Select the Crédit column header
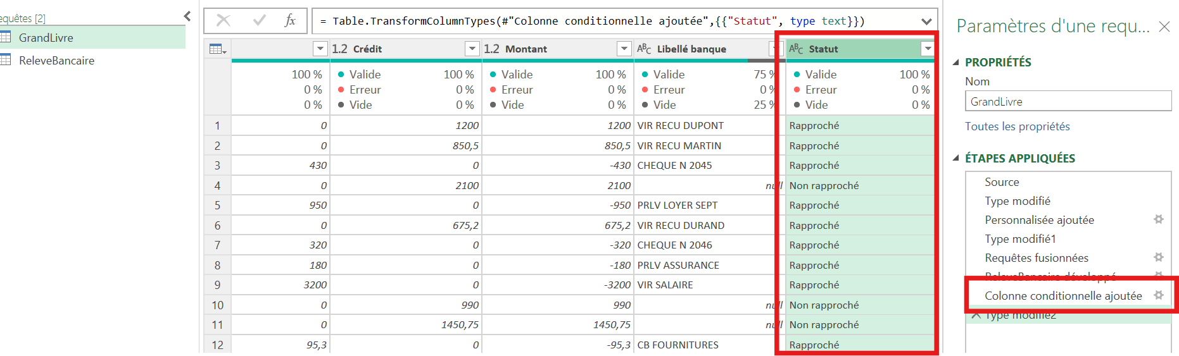Image resolution: width=1179 pixels, height=356 pixels. click(x=405, y=49)
